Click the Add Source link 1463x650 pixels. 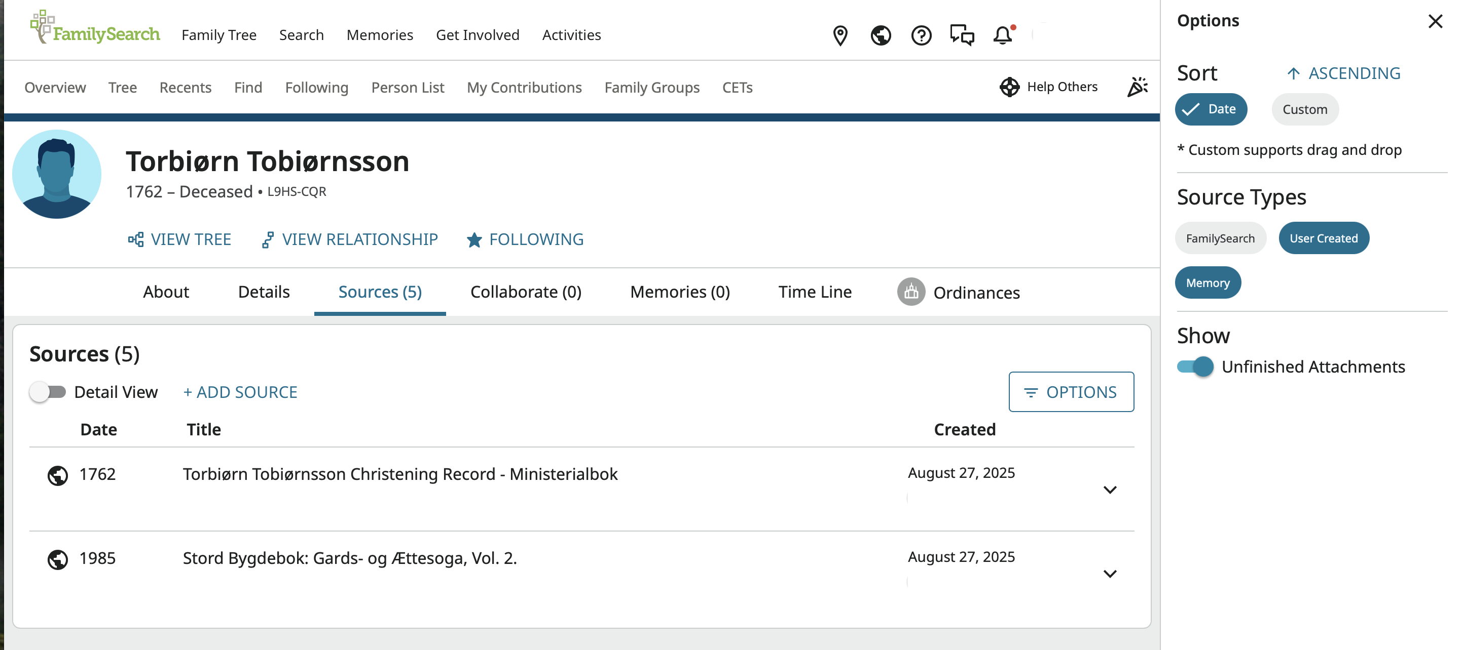(240, 392)
